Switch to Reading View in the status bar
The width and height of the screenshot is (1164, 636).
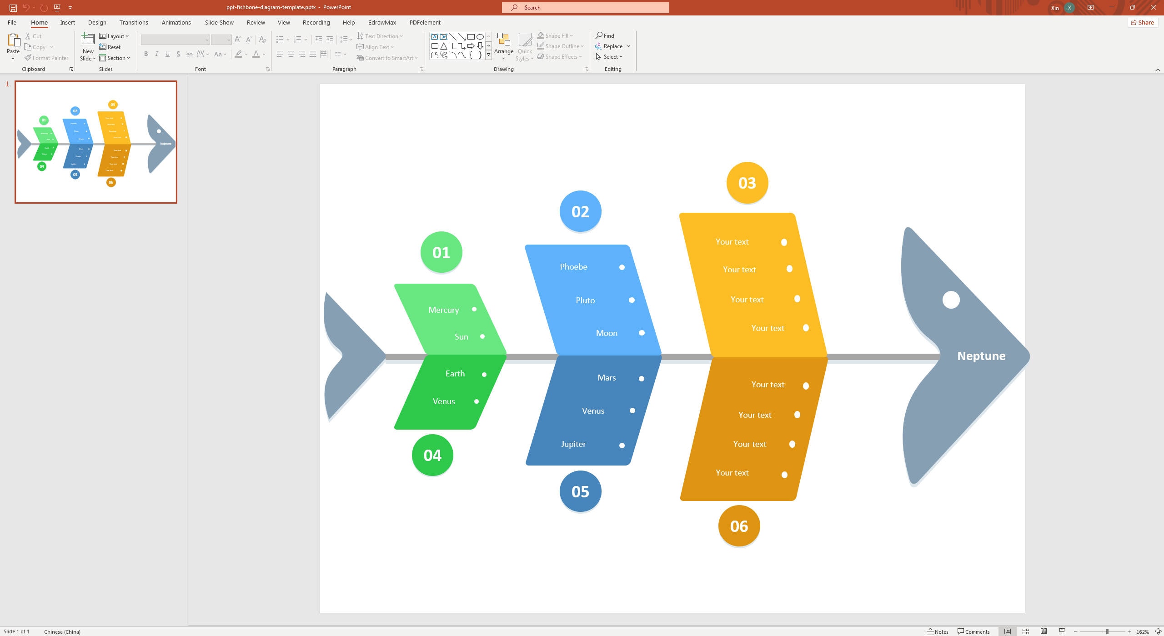(x=1043, y=631)
